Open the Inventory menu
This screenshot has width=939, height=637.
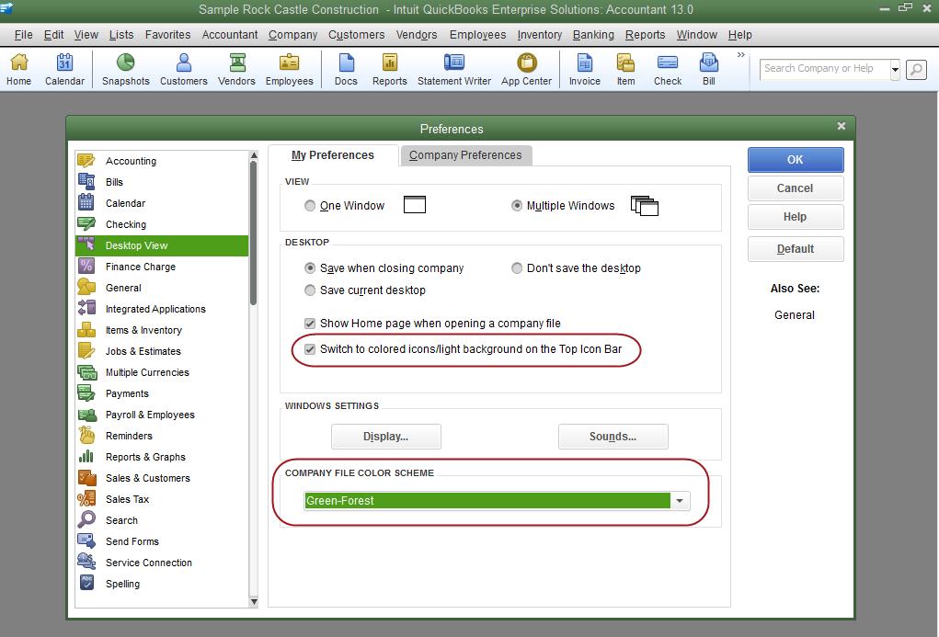tap(540, 35)
